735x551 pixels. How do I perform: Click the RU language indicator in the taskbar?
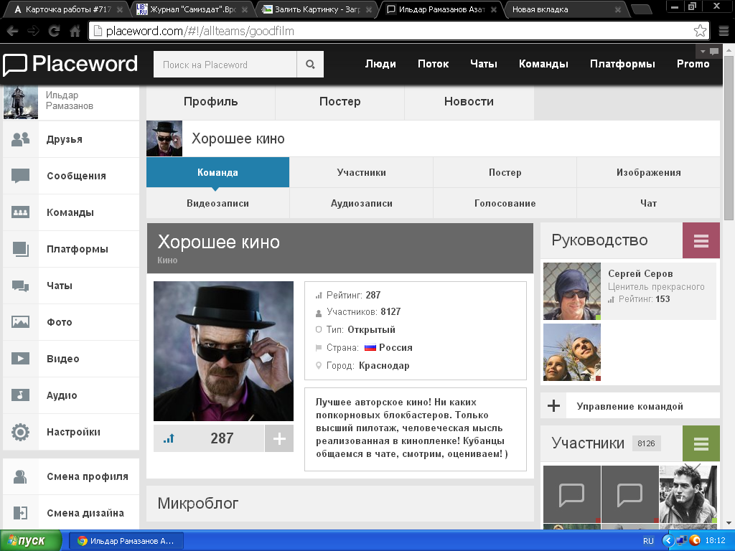[x=648, y=541]
